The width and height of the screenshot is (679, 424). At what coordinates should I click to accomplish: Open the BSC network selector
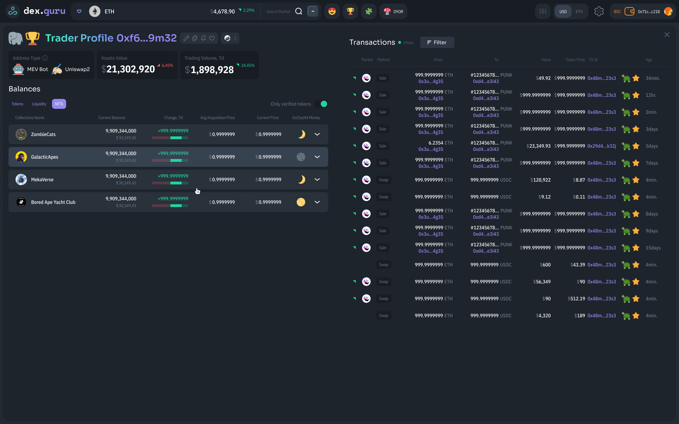tap(617, 12)
